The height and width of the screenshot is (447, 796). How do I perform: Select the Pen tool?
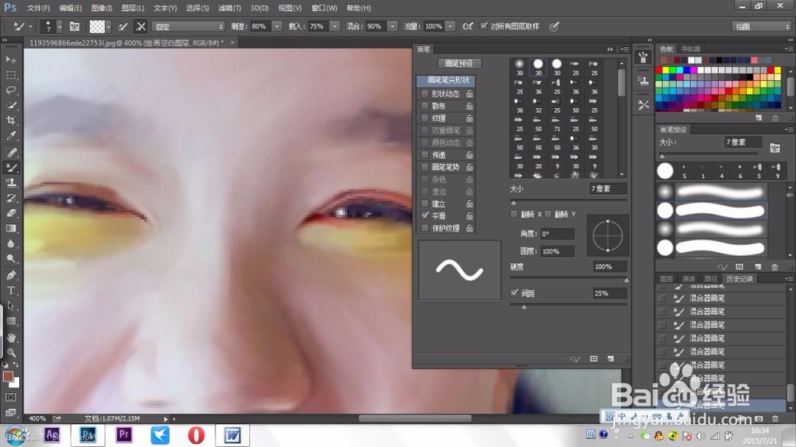pos(10,275)
